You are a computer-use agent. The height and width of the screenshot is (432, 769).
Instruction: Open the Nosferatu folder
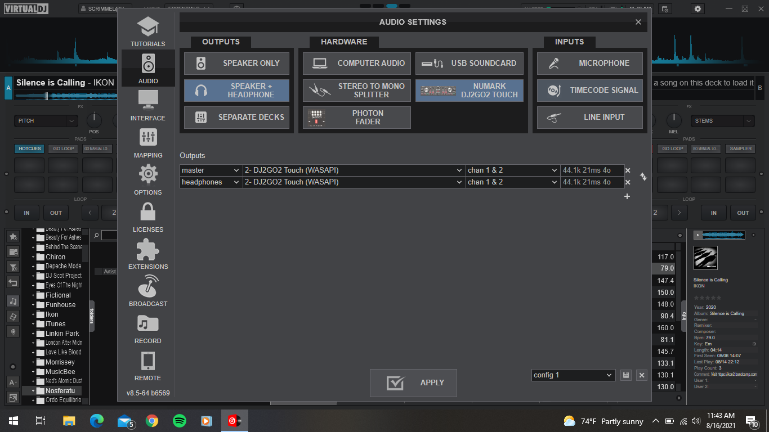(x=60, y=390)
